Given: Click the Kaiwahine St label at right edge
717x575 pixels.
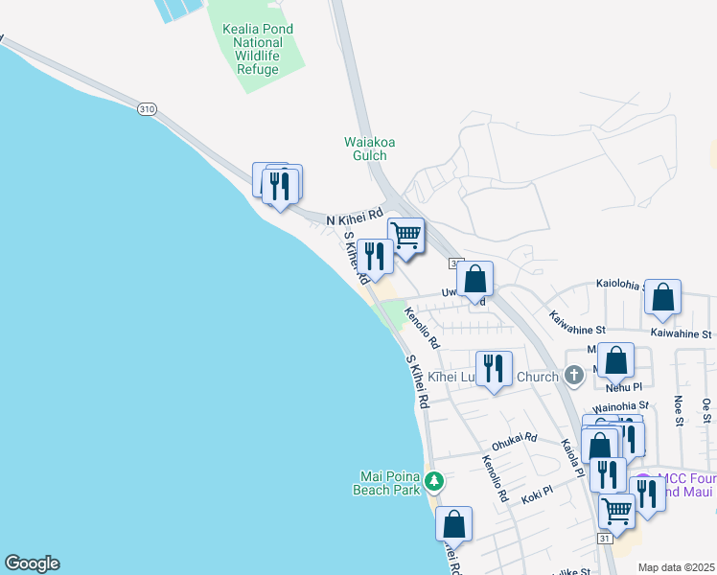Looking at the screenshot, I should click(682, 333).
